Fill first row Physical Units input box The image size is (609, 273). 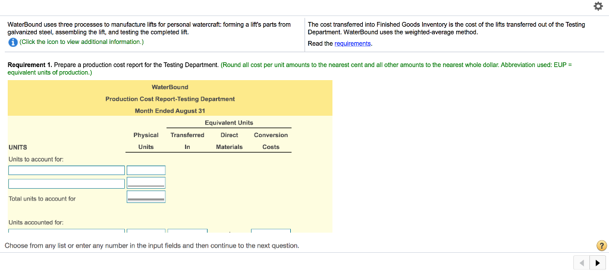146,170
